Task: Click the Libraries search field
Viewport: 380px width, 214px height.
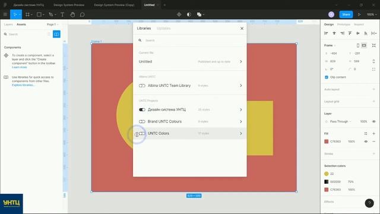Action: pos(190,40)
